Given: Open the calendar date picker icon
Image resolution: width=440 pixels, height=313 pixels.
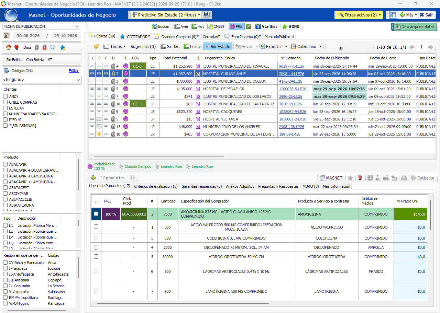Looking at the screenshot, I should click(x=6, y=36).
